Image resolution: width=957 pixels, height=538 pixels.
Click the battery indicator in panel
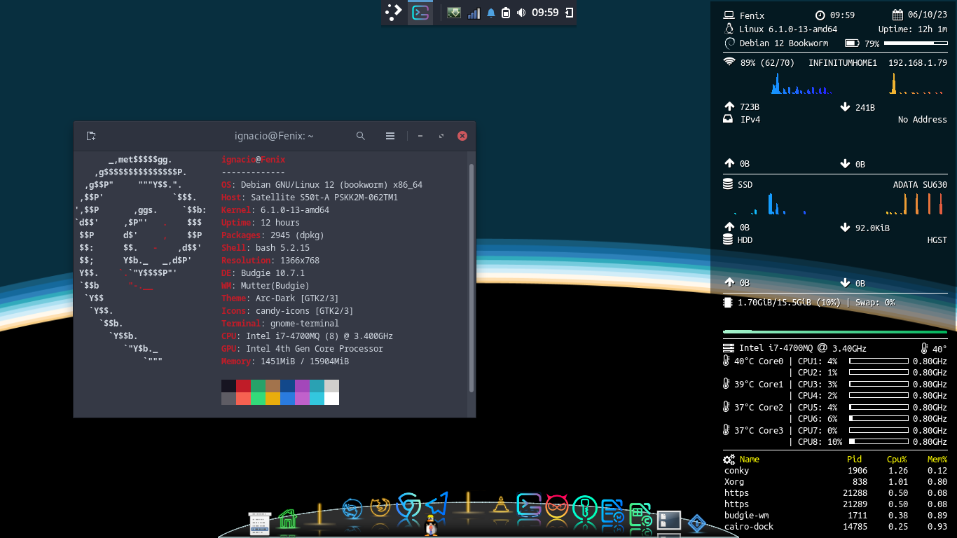[505, 13]
